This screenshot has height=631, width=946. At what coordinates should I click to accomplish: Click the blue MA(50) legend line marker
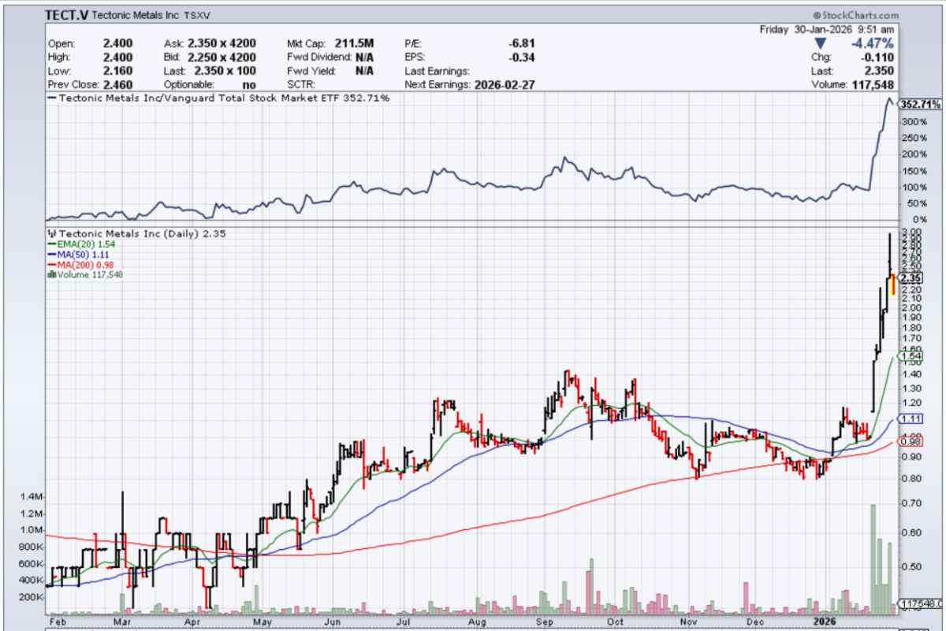tap(51, 255)
